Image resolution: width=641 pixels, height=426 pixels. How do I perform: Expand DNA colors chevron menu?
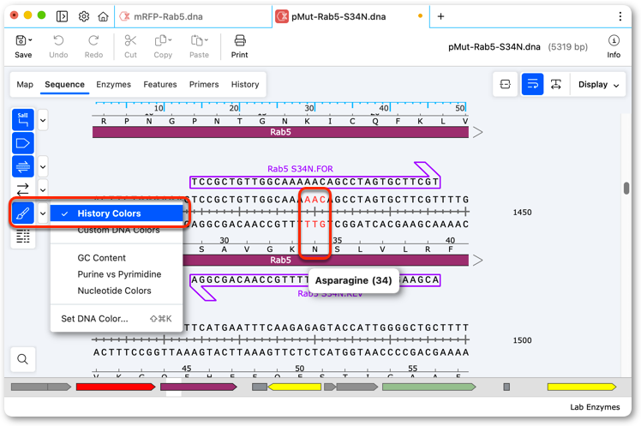point(43,213)
